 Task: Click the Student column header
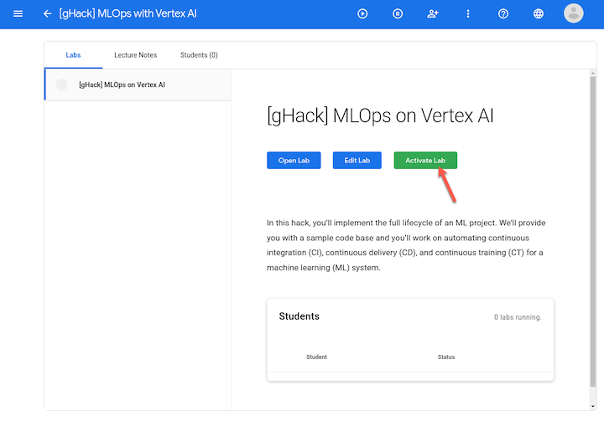316,357
